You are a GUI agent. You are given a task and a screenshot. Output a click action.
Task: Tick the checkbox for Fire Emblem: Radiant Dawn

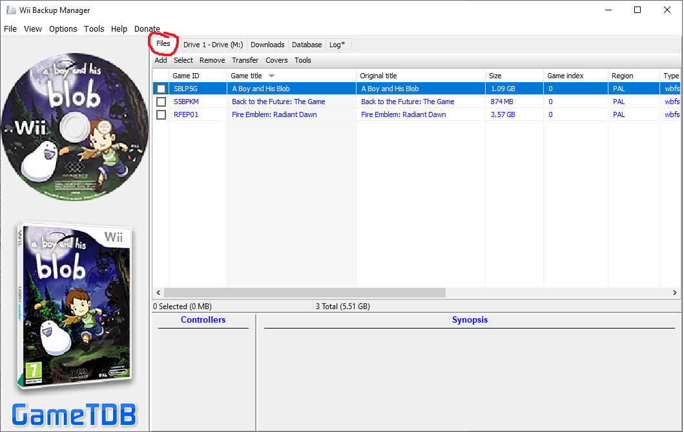click(161, 115)
